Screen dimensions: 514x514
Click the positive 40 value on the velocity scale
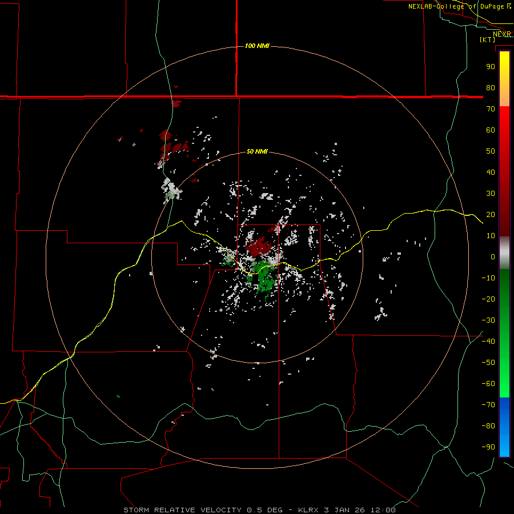click(x=491, y=172)
